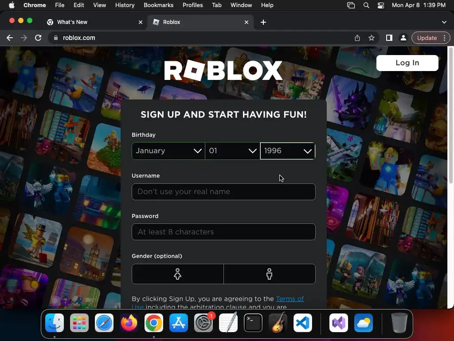Open Terminal from the dock
Screen dimensions: 454x341
pyautogui.click(x=253, y=323)
